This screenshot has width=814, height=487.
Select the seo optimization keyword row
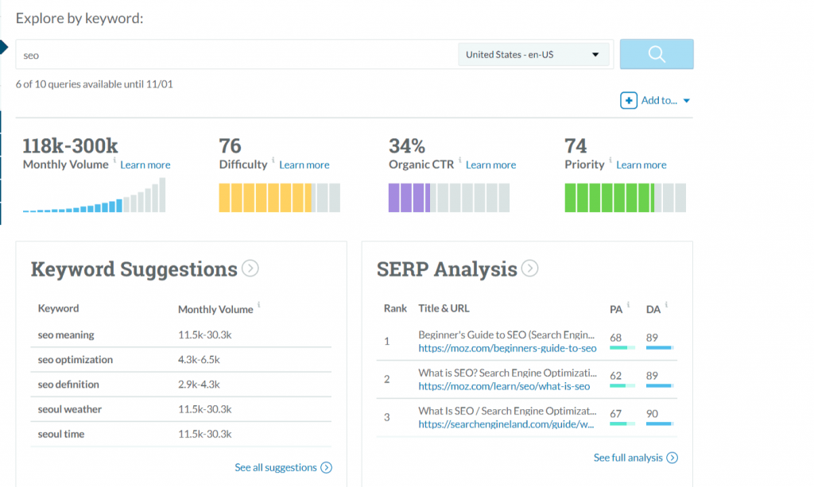pos(180,359)
